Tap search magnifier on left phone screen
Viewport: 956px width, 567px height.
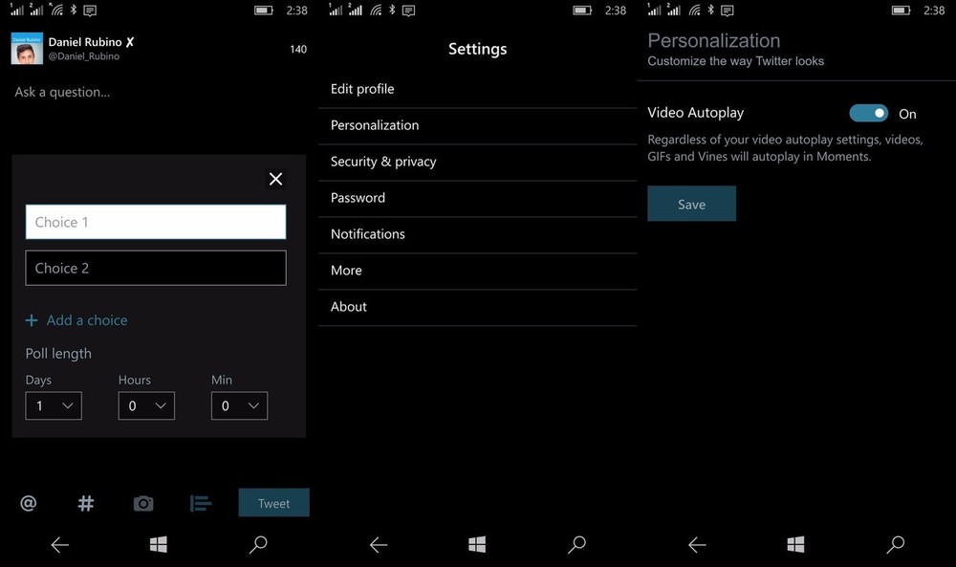258,544
